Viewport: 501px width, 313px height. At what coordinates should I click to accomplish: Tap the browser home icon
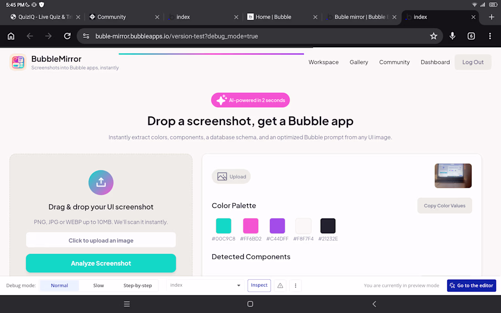pyautogui.click(x=11, y=36)
